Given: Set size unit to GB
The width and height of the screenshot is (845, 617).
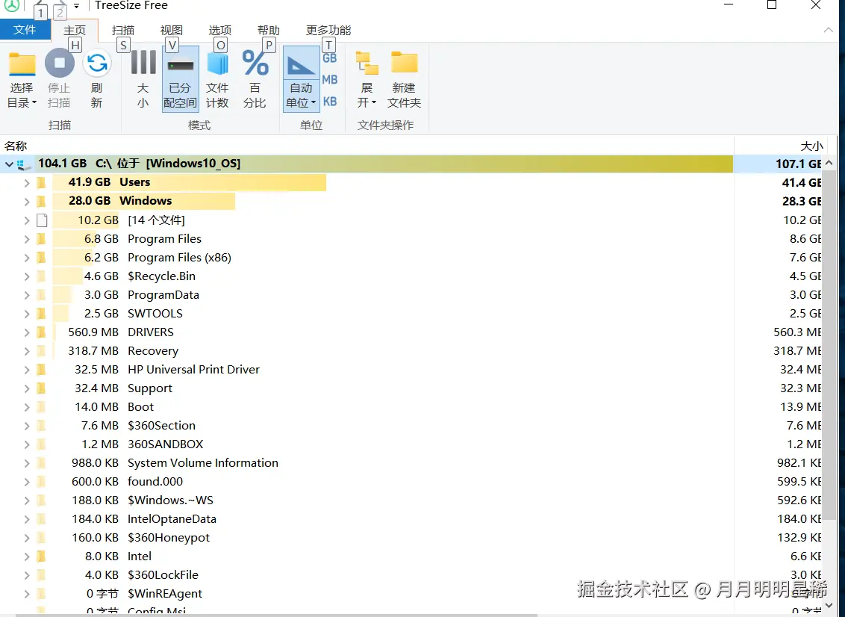Looking at the screenshot, I should tap(330, 58).
